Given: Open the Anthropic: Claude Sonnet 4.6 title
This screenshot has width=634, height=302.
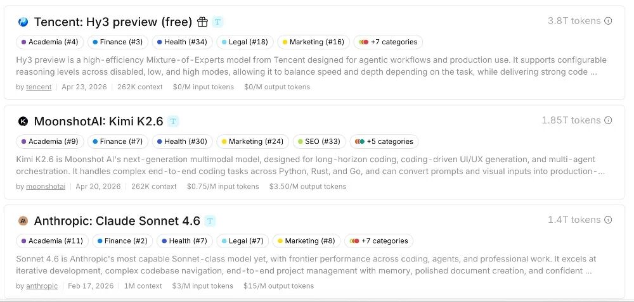Looking at the screenshot, I should click(x=117, y=221).
